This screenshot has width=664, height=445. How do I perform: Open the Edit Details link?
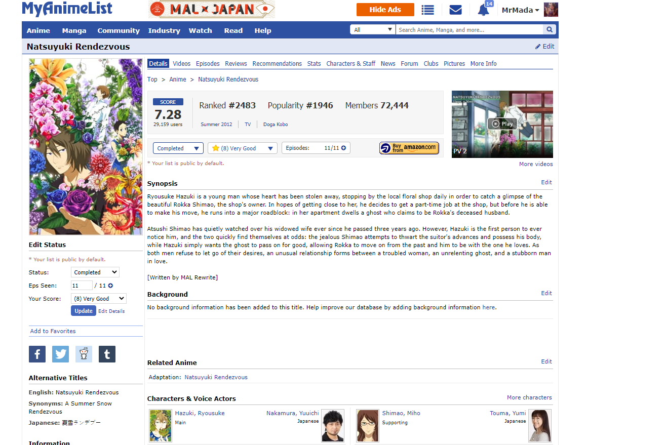111,311
